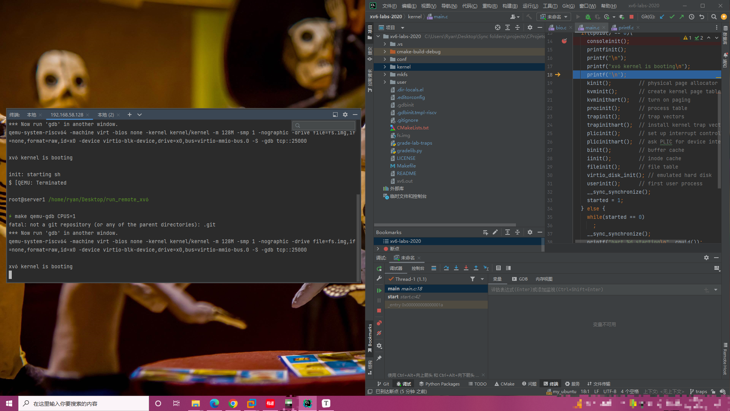Screen dimensions: 730x411
Task: Expand cmake-build-debug folder
Action: pyautogui.click(x=385, y=52)
